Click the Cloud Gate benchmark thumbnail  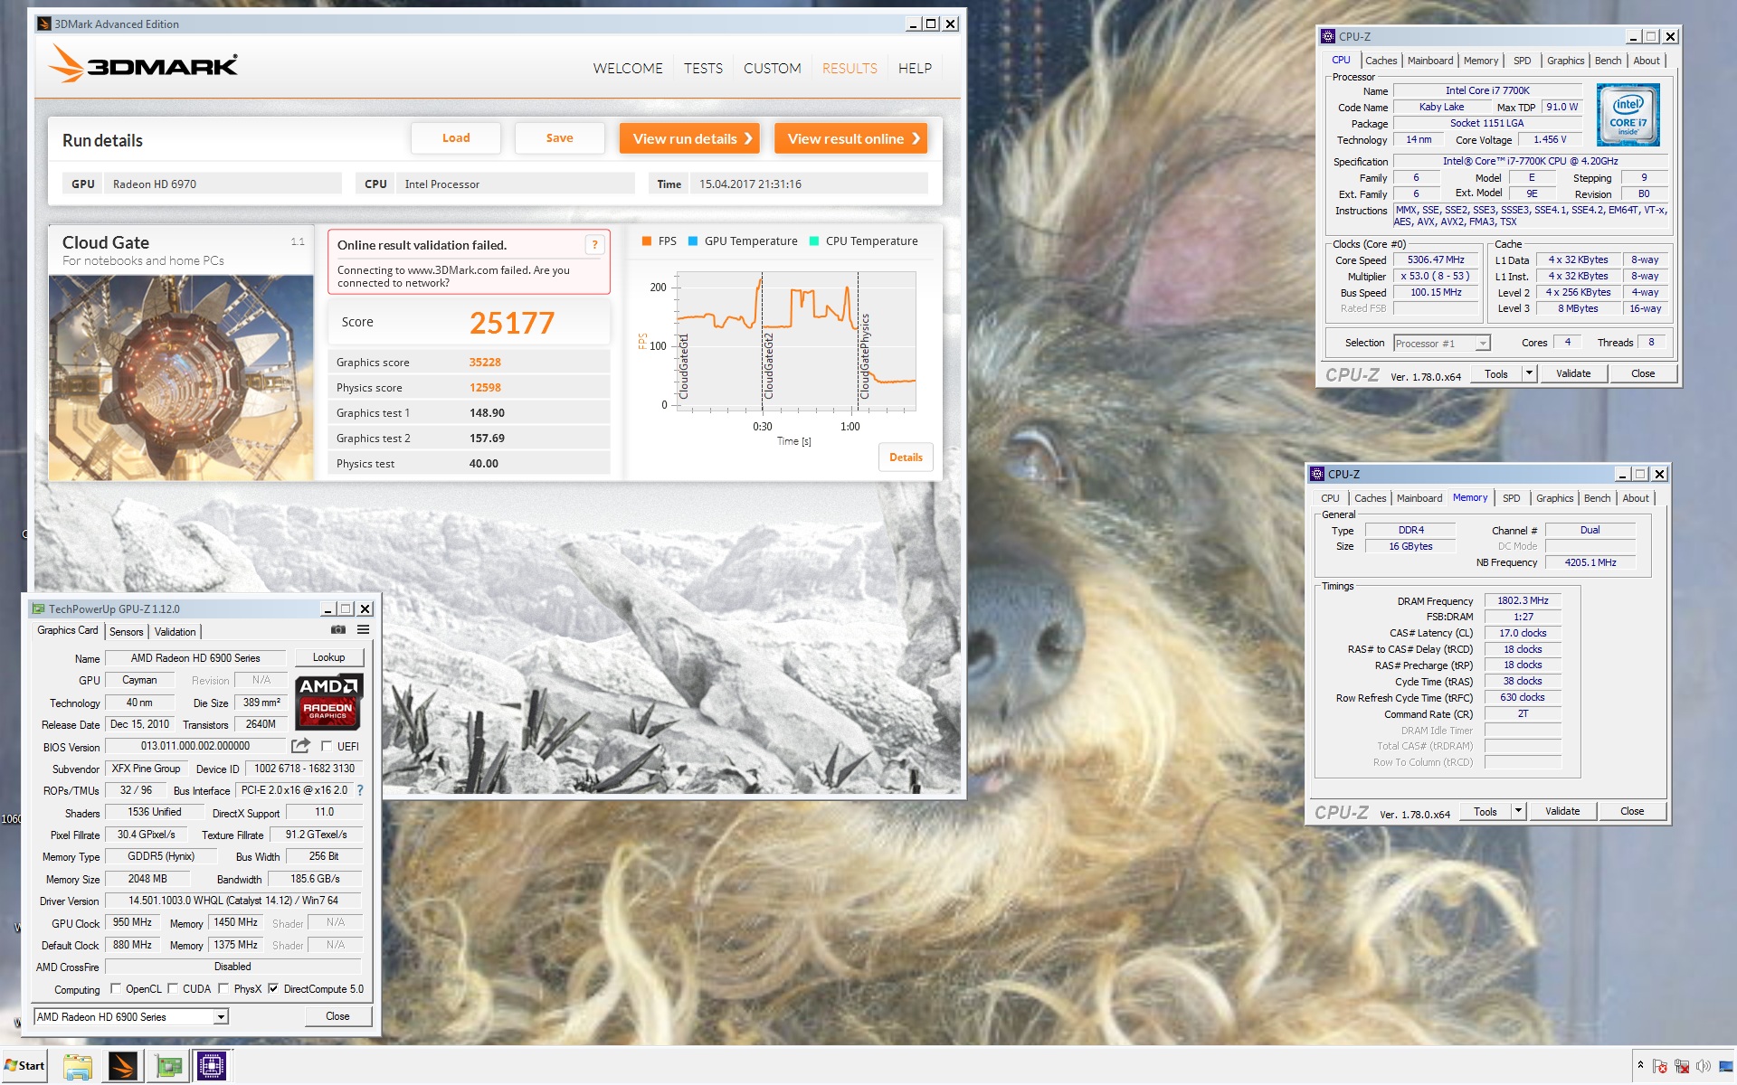click(x=181, y=377)
